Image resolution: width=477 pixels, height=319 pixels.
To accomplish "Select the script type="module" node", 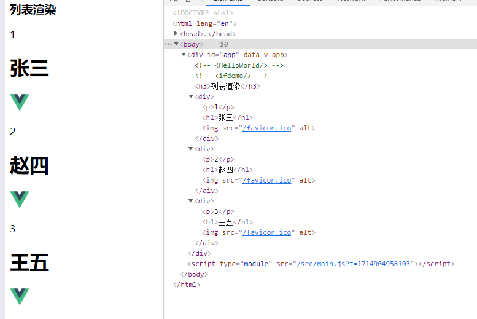I will coord(321,264).
